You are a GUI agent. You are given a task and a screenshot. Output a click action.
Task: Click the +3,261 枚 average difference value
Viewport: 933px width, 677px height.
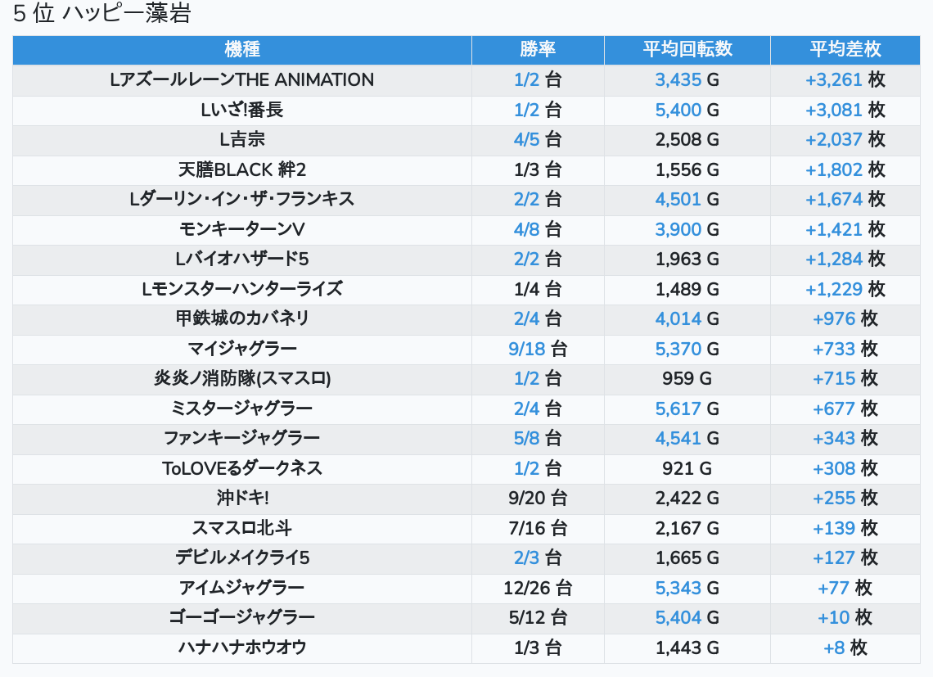[x=845, y=79]
